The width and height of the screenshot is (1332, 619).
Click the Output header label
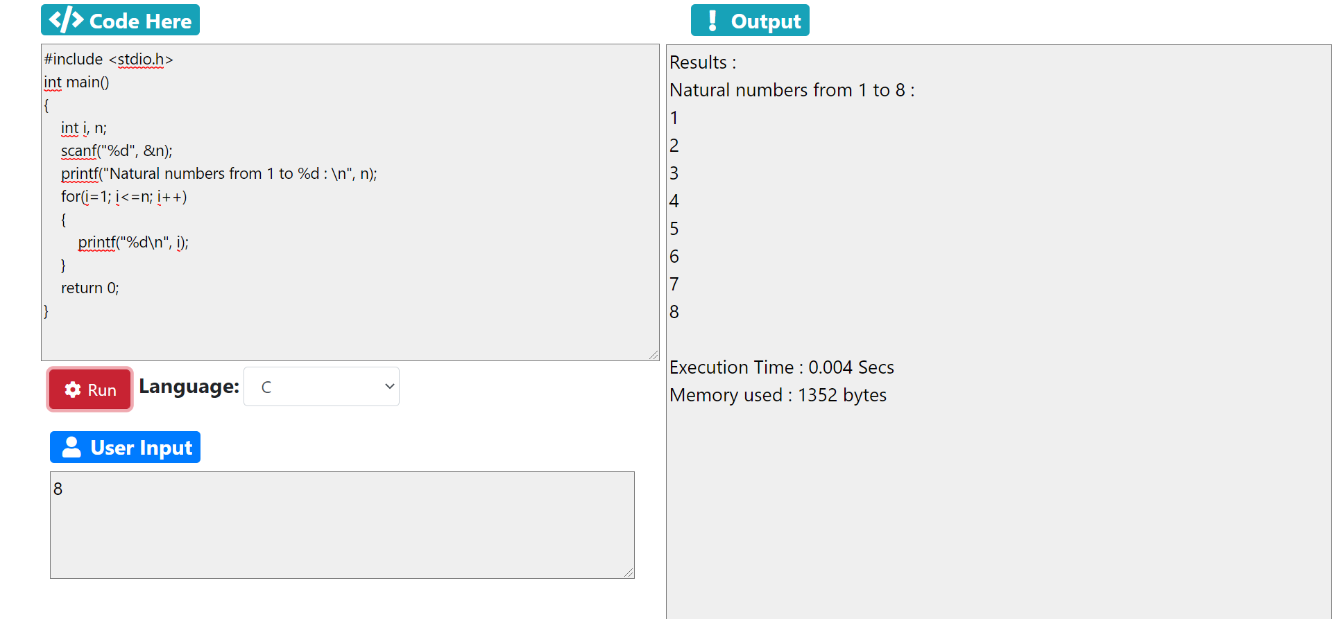pos(765,21)
